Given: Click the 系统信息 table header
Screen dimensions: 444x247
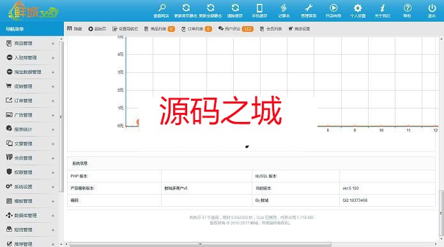Looking at the screenshot, I should 251,163.
